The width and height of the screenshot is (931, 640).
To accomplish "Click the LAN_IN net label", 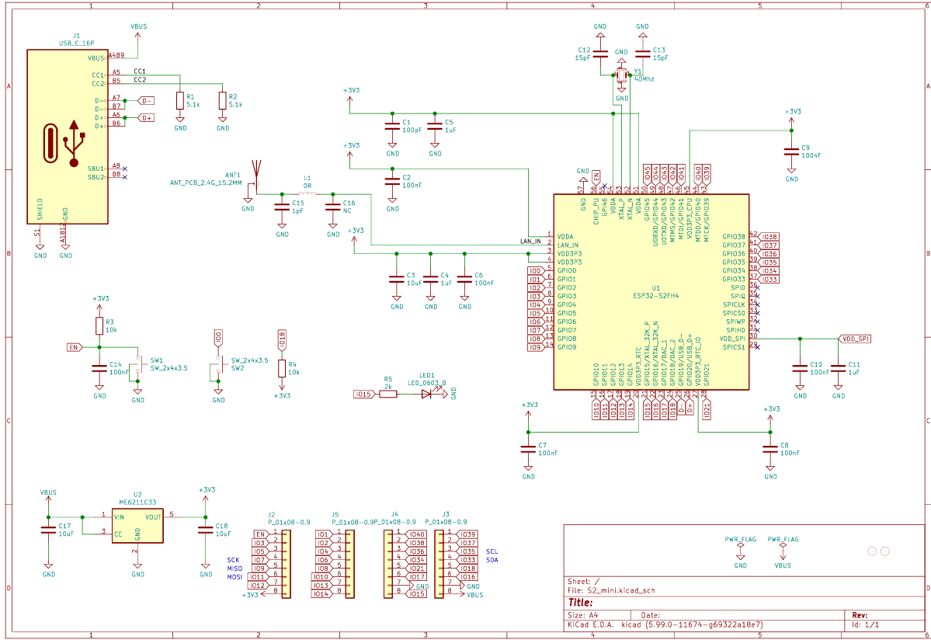I will point(529,242).
